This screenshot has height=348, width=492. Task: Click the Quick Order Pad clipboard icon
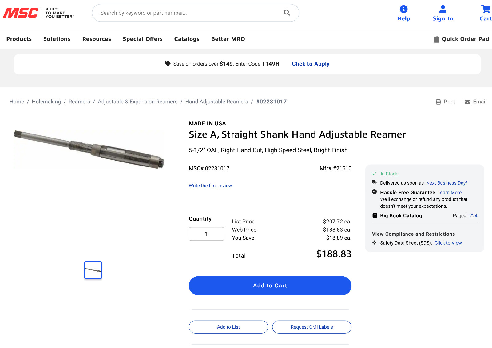point(436,39)
